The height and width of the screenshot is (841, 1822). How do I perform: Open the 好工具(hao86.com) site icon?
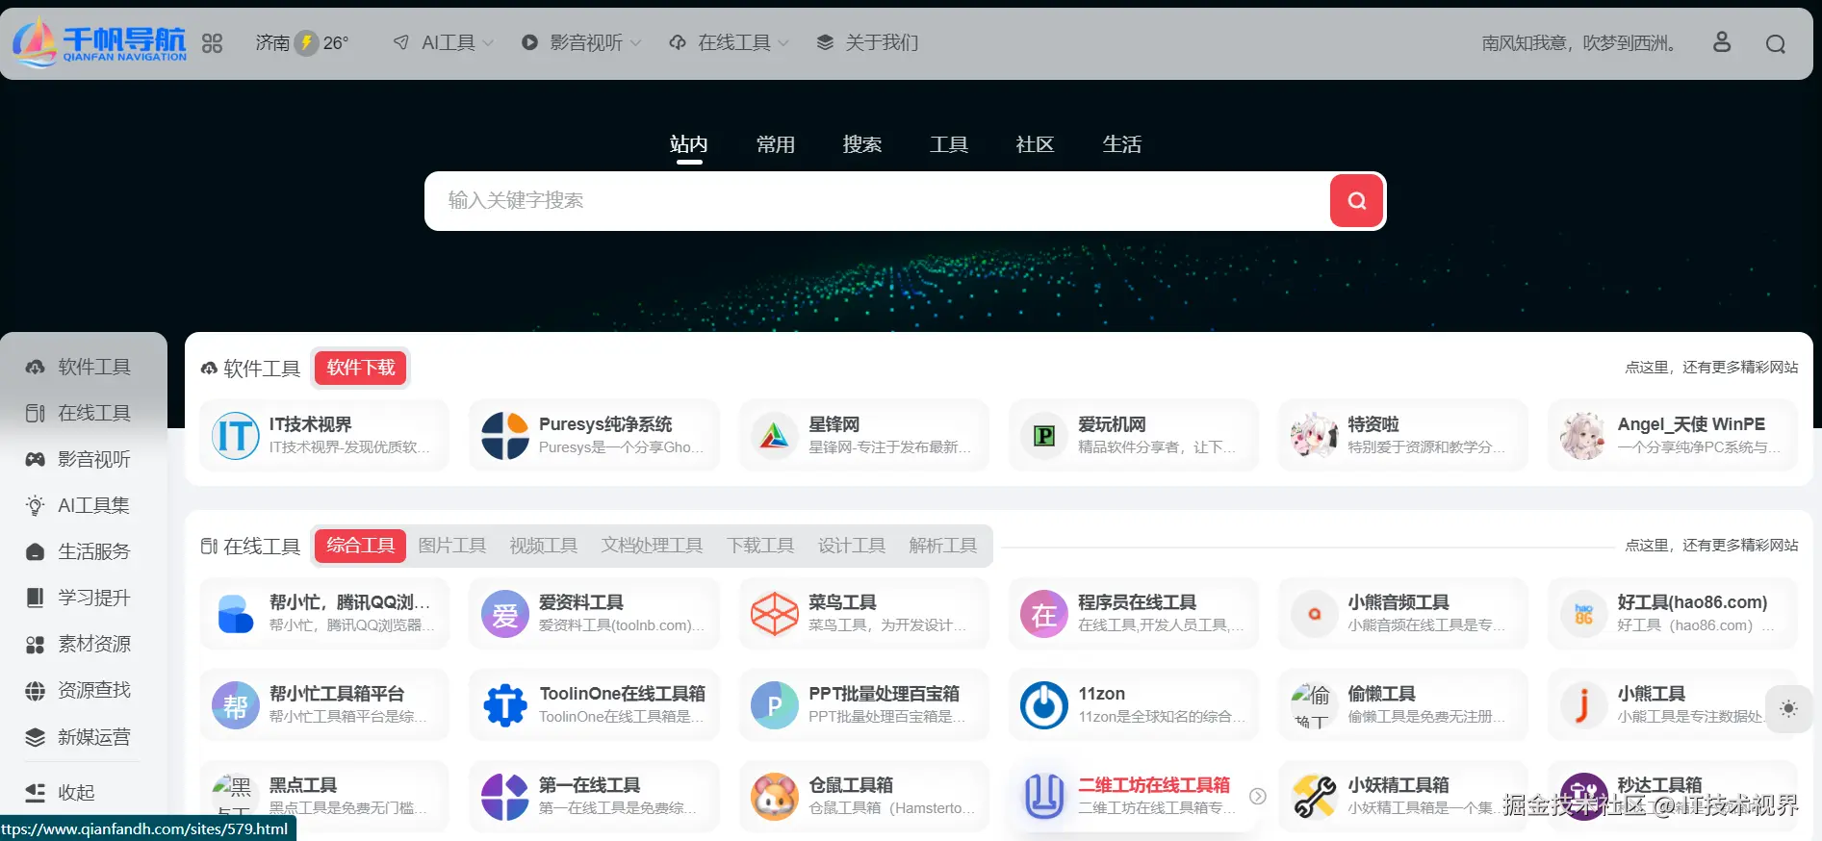(1583, 614)
